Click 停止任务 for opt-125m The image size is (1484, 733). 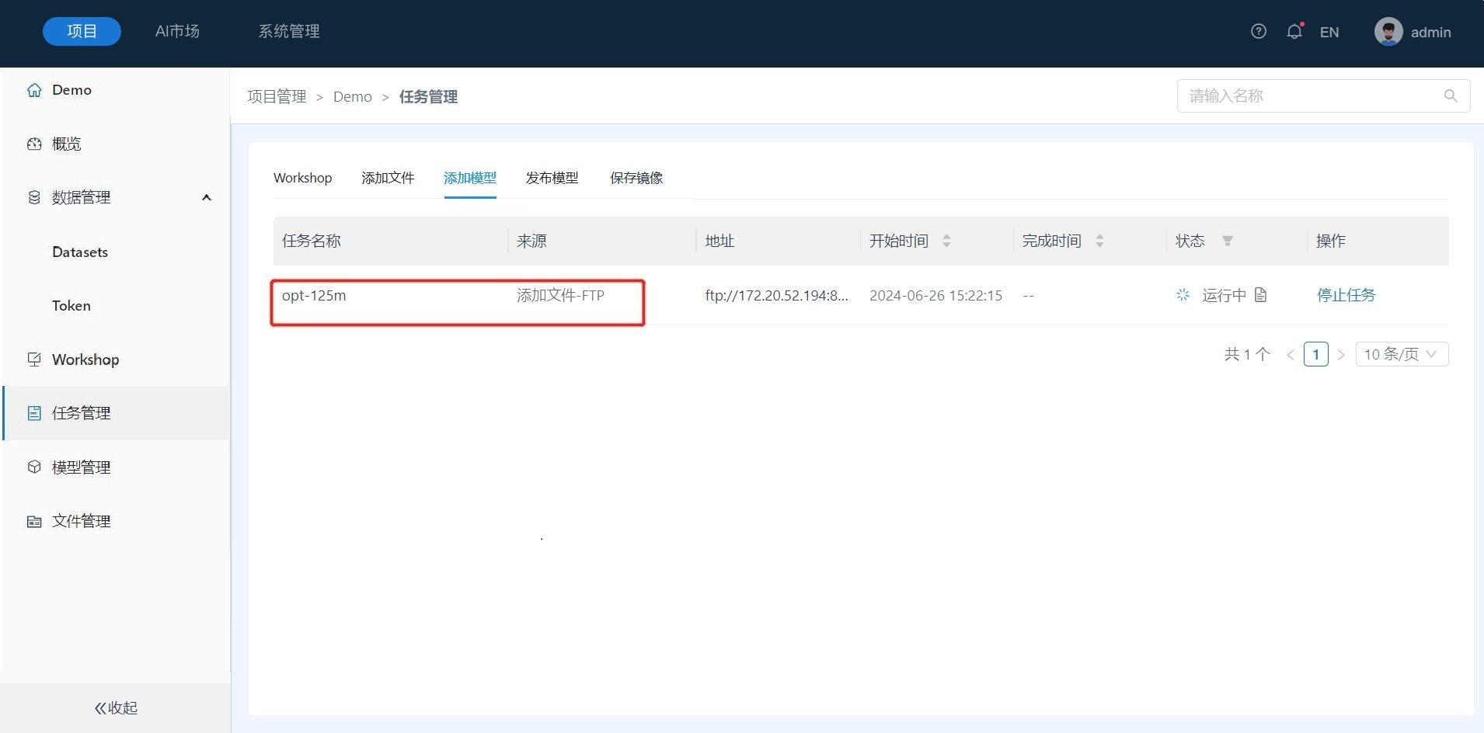(x=1346, y=295)
